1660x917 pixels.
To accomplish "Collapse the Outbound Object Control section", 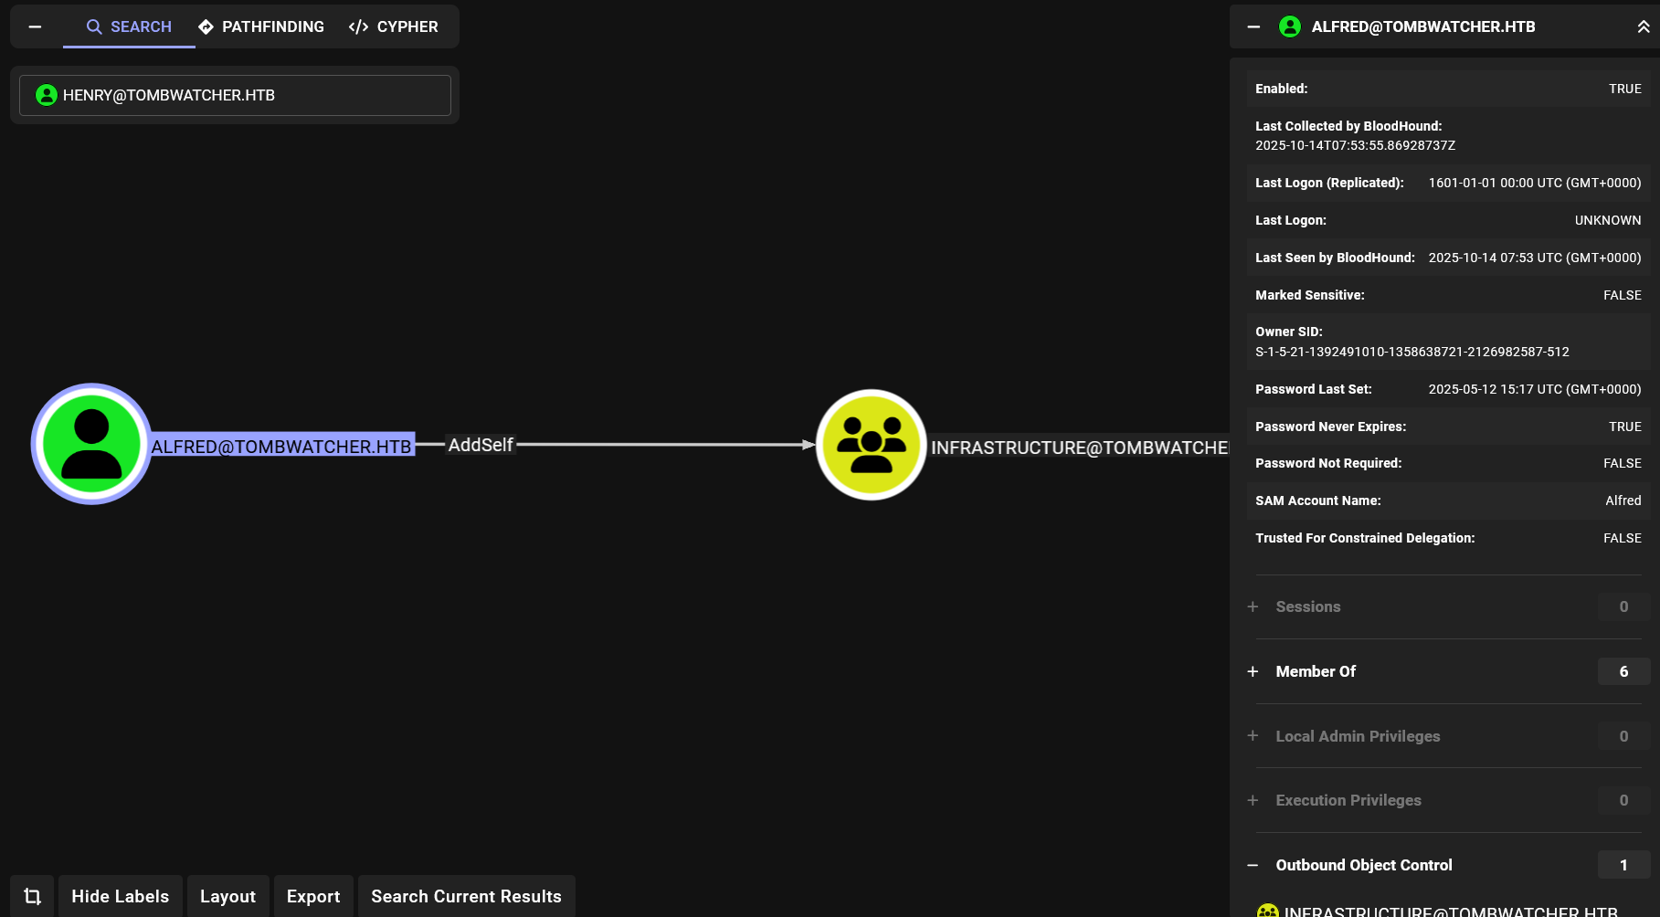I will [x=1253, y=865].
